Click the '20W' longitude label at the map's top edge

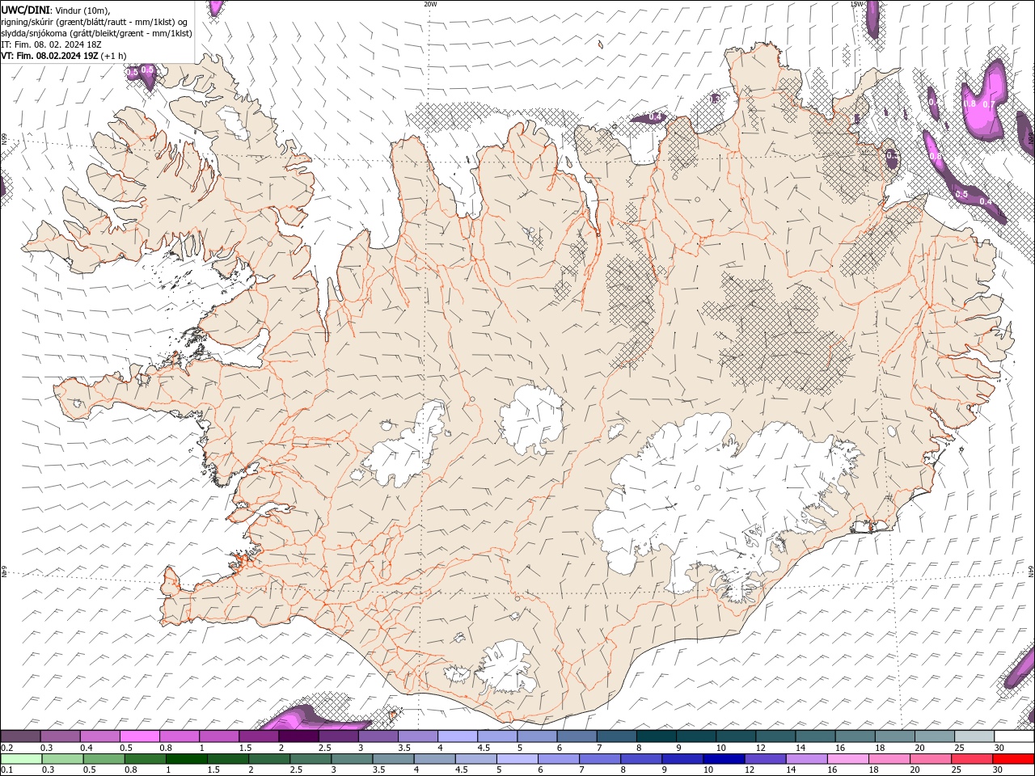point(430,4)
